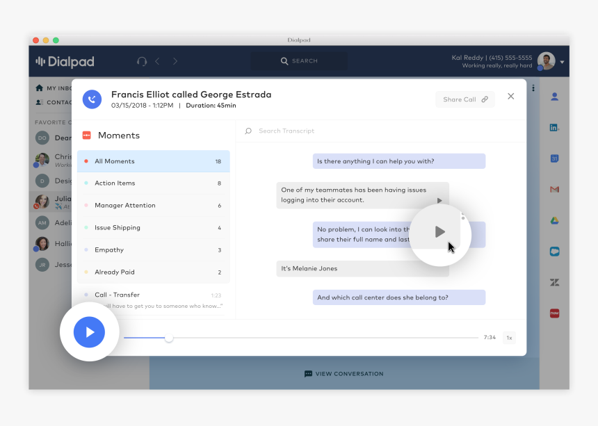
Task: Select Hallie contact avatar
Action: point(42,244)
